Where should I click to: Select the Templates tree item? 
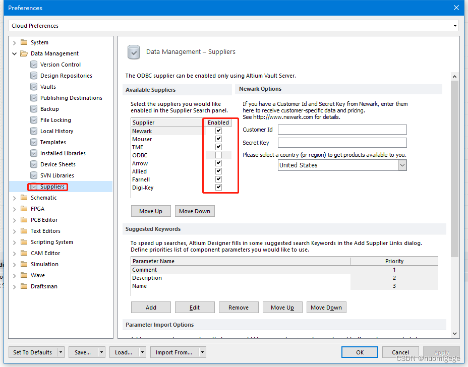(53, 142)
